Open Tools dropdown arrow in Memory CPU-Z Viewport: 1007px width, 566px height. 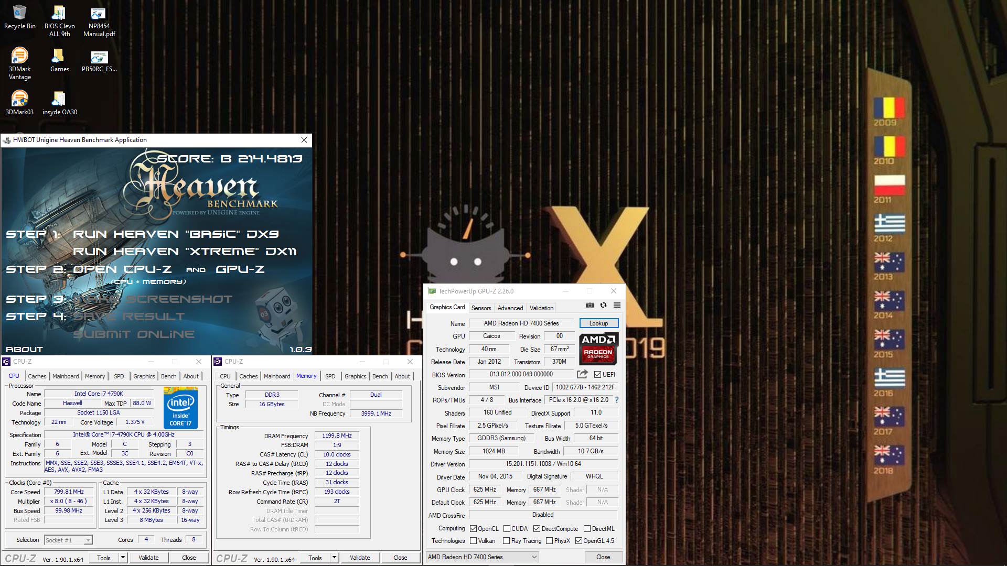pyautogui.click(x=334, y=558)
